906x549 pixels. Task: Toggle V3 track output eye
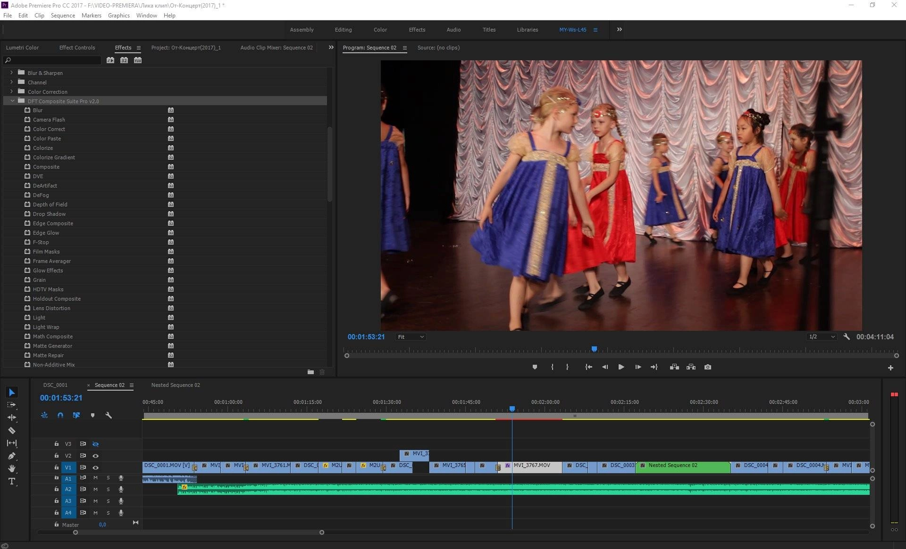point(96,444)
